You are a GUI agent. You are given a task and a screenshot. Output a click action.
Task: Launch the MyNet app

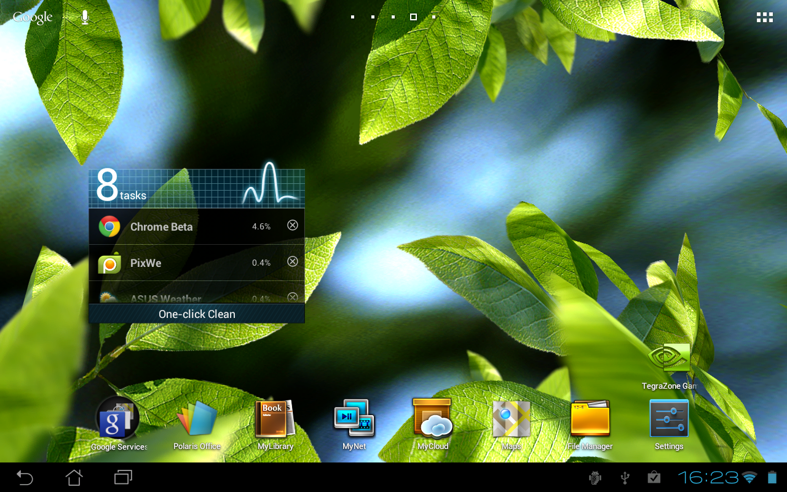click(354, 419)
